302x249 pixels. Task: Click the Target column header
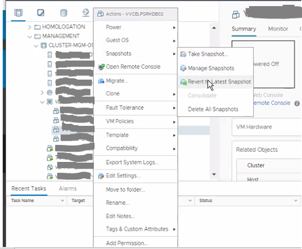tap(78, 201)
